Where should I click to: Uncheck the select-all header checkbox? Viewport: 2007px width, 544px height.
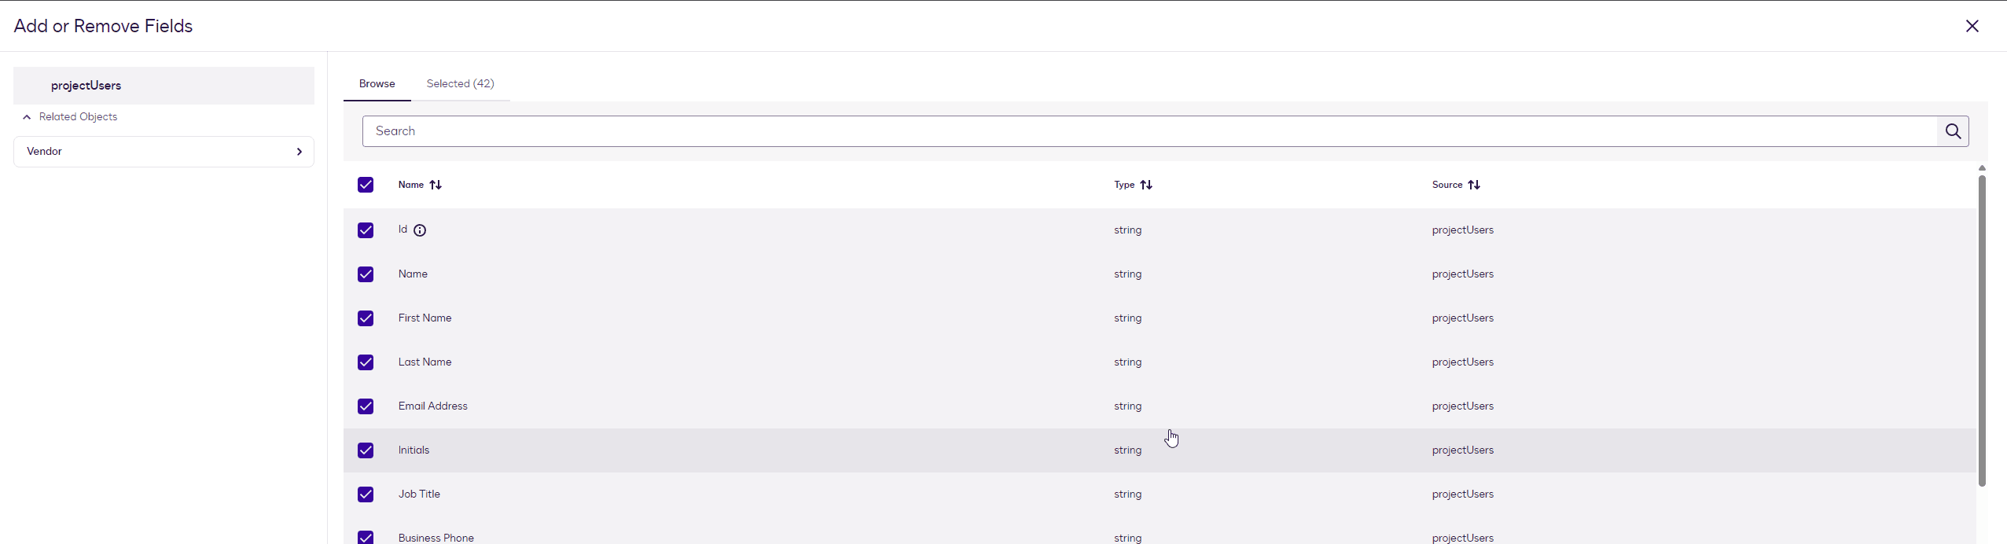click(x=366, y=185)
